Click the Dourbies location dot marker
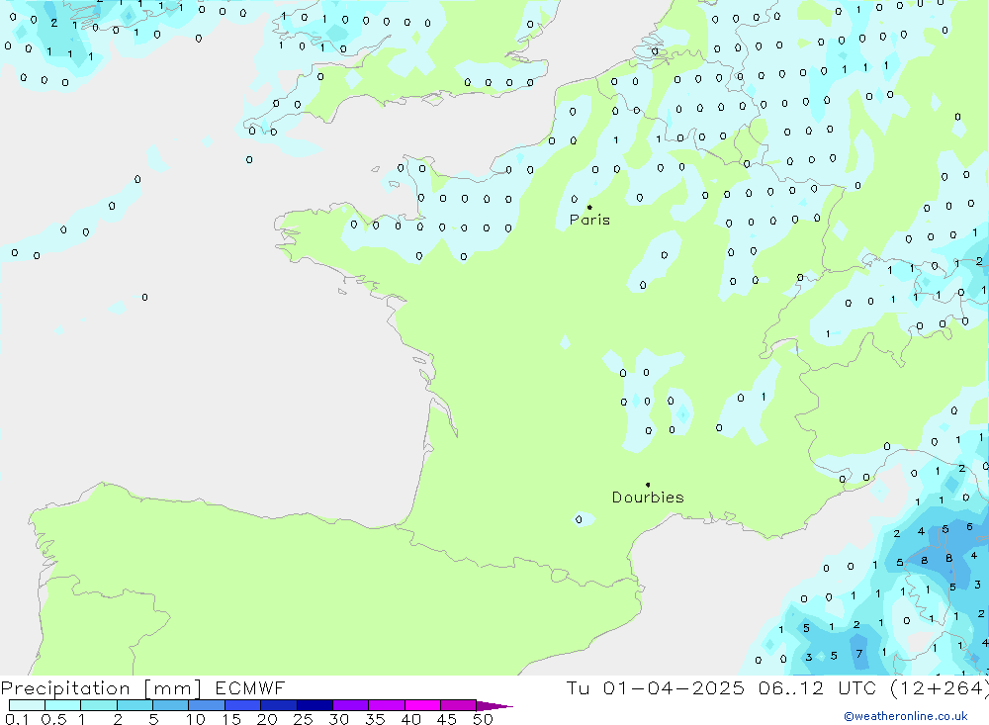Screen dimensions: 989x725 pos(648,485)
